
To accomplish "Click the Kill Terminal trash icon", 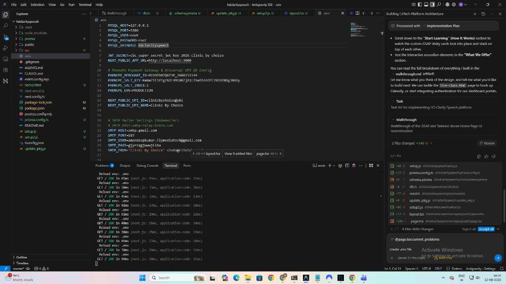I will click(x=354, y=166).
